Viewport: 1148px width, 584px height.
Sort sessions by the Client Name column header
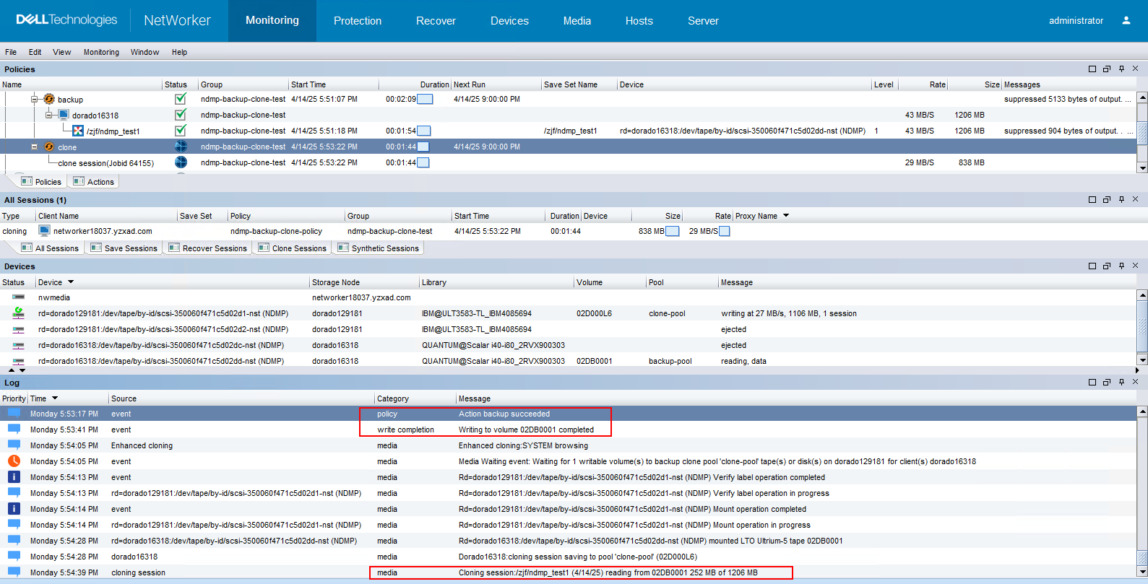[106, 216]
